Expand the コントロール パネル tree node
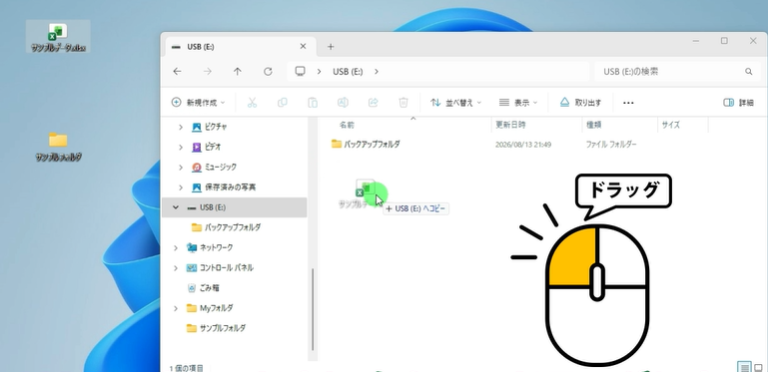768x372 pixels. 176,268
